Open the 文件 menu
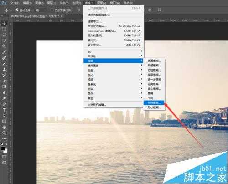228x184 pixels. pyautogui.click(x=15, y=3)
